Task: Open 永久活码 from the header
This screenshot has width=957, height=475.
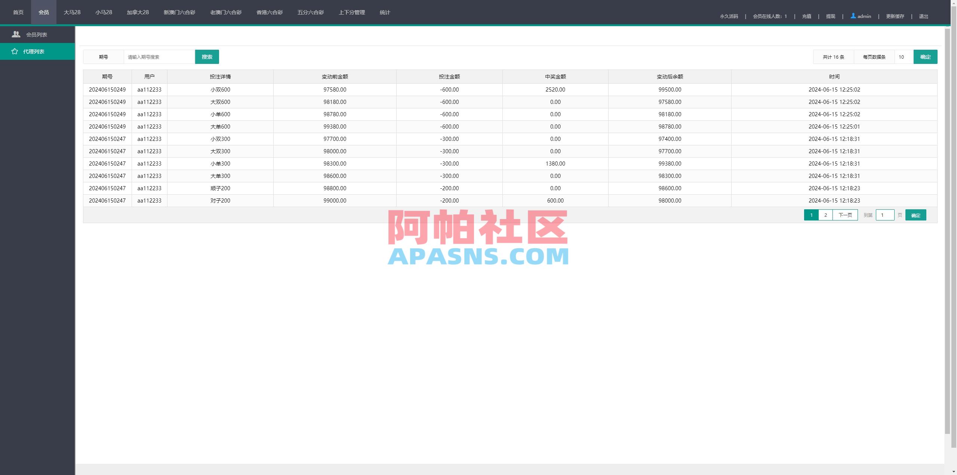Action: pos(729,16)
